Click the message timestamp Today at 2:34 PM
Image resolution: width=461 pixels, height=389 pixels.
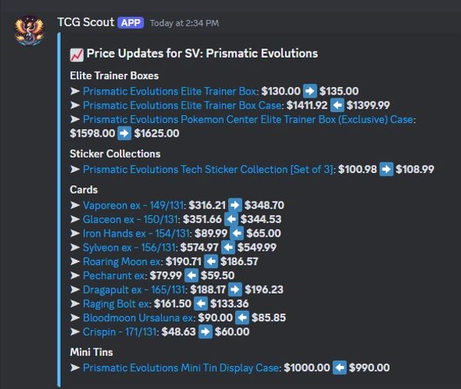(x=184, y=24)
